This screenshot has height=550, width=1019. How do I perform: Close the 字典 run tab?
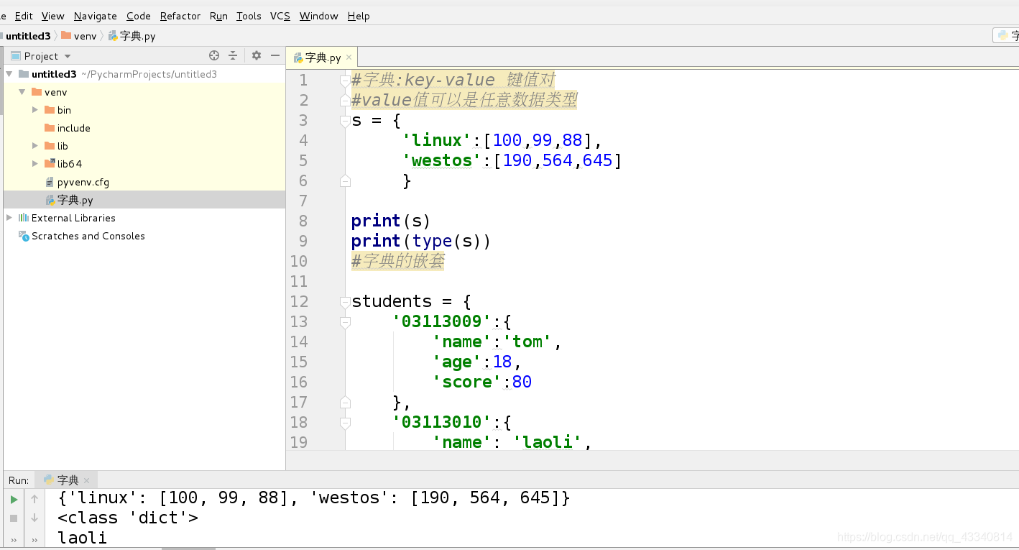(x=87, y=480)
